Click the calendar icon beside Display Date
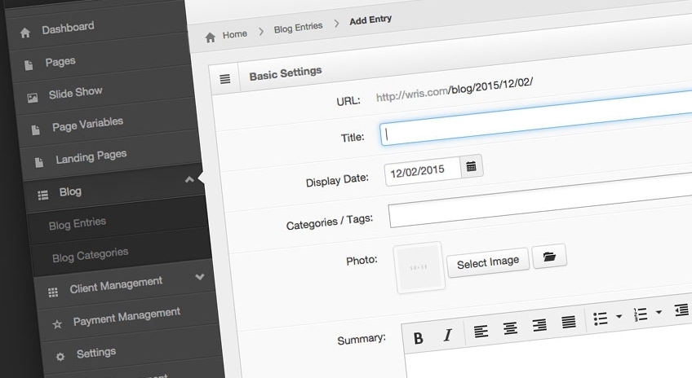This screenshot has height=378, width=692. pos(472,167)
